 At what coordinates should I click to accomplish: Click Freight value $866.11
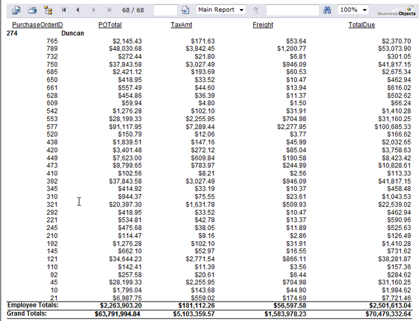coord(294,259)
